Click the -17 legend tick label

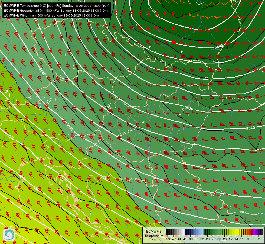[x=230, y=239]
